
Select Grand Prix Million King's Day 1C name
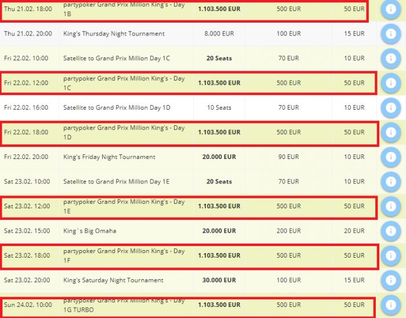(x=124, y=83)
